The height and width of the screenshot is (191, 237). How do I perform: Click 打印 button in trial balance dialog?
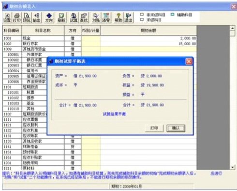[x=154, y=128]
